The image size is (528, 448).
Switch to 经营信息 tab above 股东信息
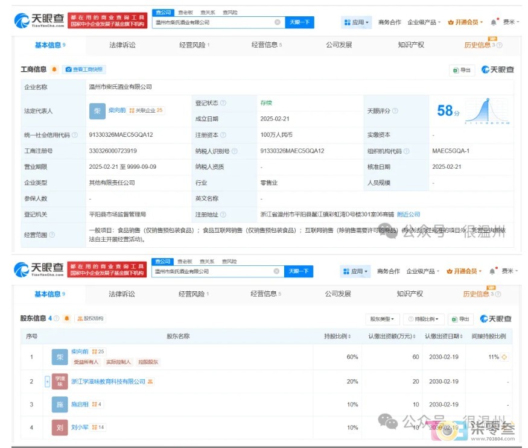click(266, 294)
